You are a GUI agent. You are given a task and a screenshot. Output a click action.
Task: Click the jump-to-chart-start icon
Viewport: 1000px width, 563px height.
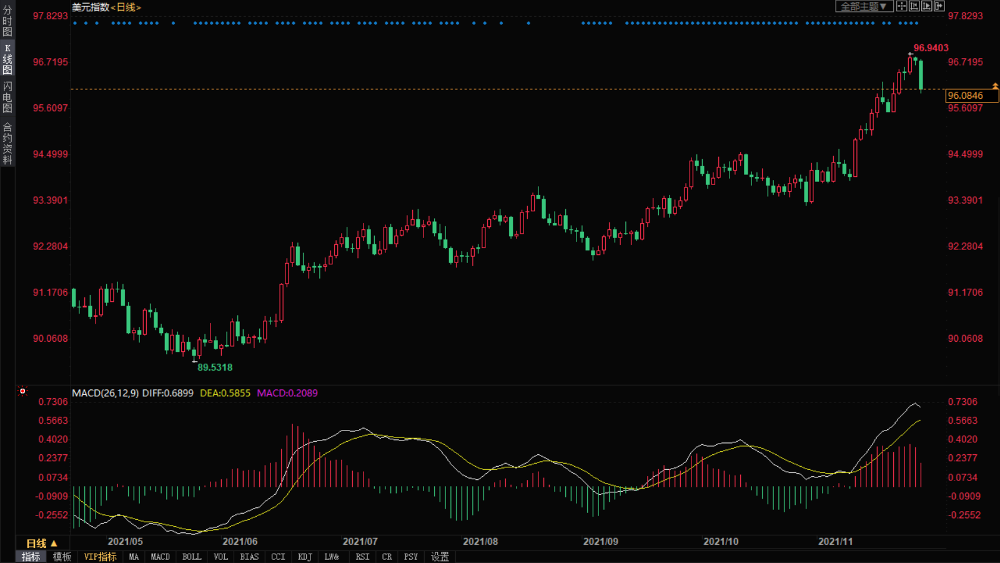coord(914,6)
